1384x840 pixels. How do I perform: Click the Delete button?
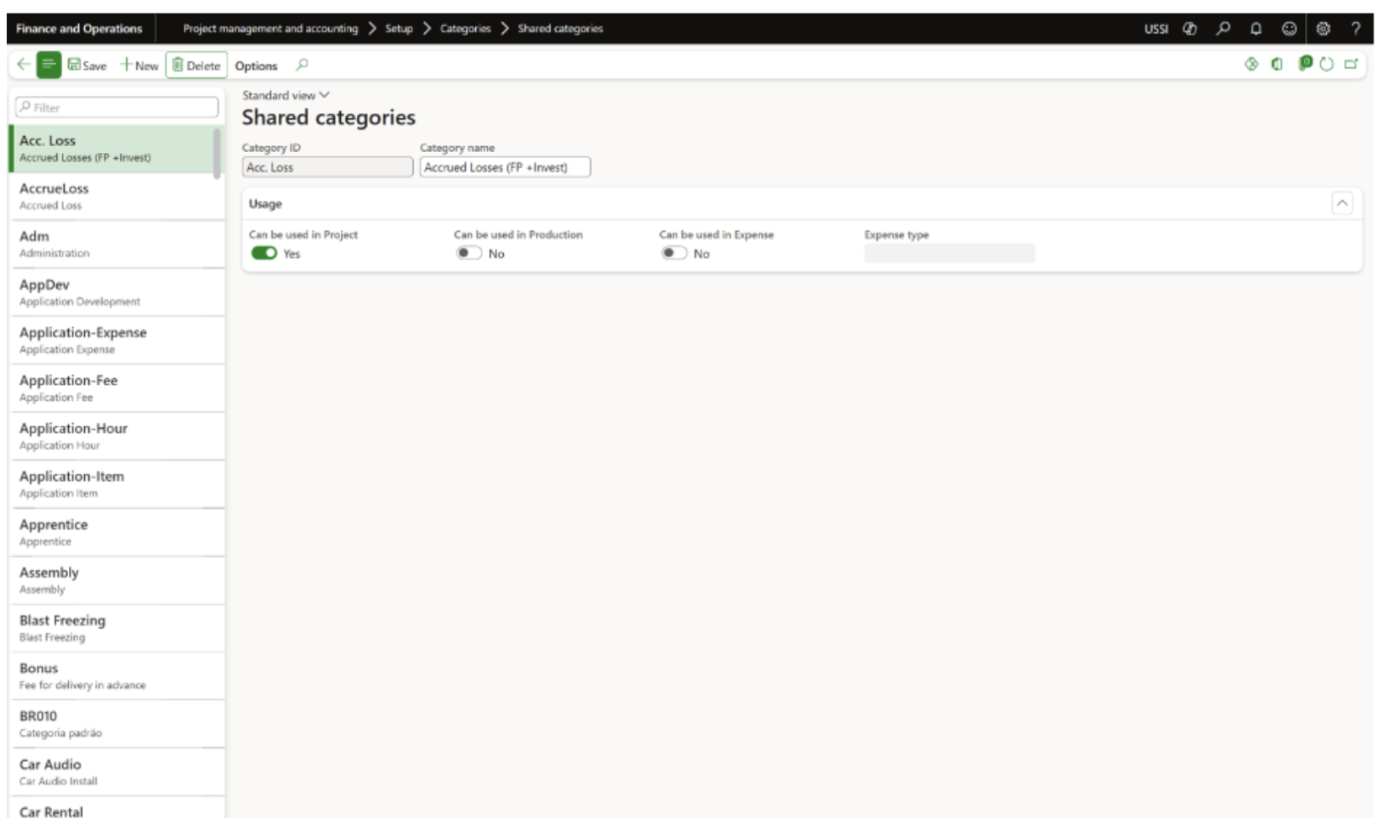[197, 66]
